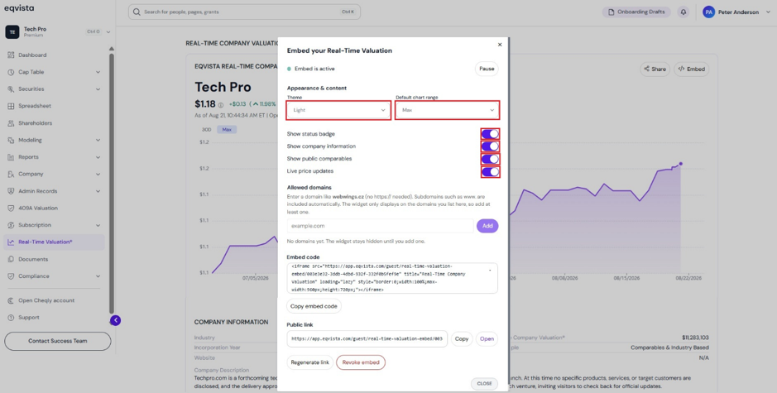
Task: Click the Securities sidebar icon
Action: click(11, 89)
